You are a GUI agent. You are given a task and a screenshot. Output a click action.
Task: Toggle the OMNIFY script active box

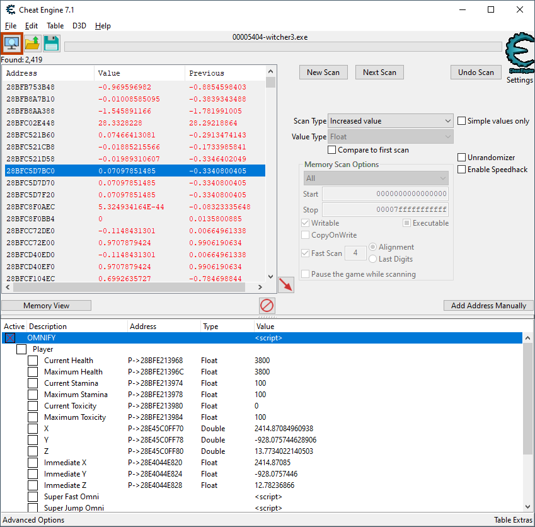click(10, 339)
